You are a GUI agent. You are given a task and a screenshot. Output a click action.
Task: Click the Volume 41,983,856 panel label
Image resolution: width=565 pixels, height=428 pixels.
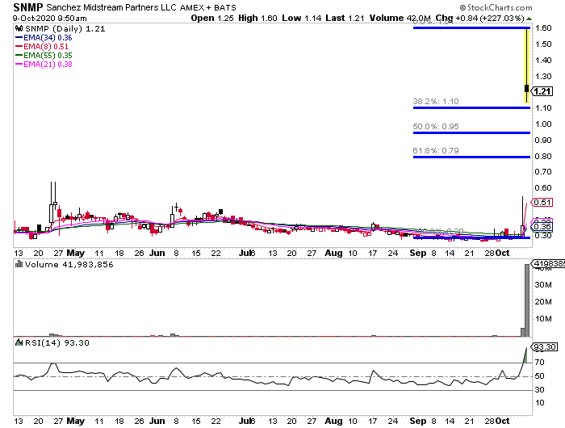69,265
